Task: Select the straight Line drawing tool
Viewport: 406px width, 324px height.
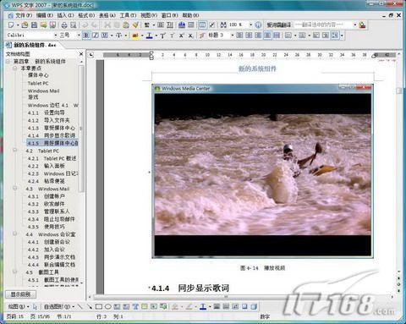Action: click(x=80, y=306)
